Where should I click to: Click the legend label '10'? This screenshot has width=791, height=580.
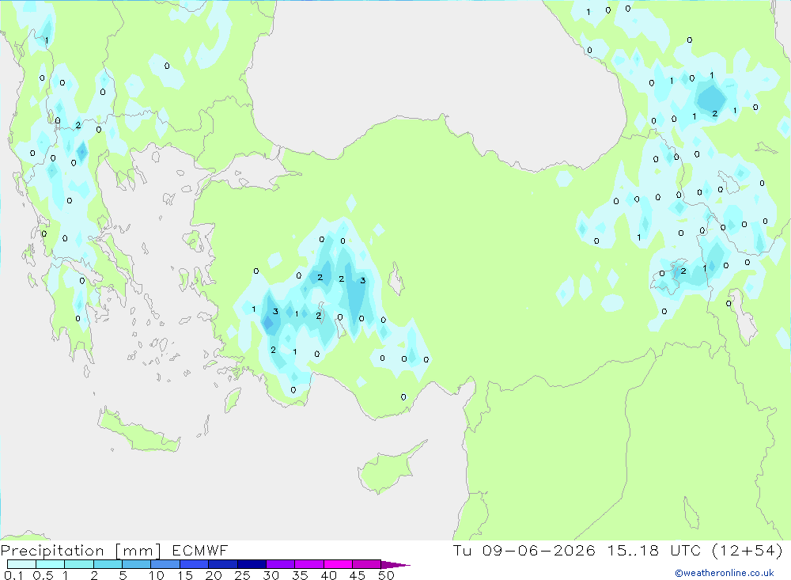coord(157,575)
